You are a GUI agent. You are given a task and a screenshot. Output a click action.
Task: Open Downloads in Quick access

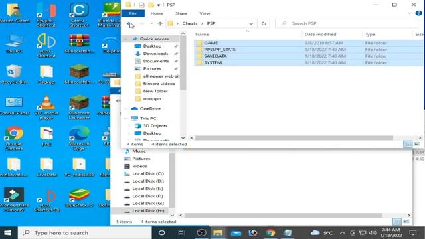point(155,54)
